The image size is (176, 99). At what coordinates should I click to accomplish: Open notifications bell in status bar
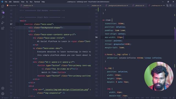[x=174, y=98]
